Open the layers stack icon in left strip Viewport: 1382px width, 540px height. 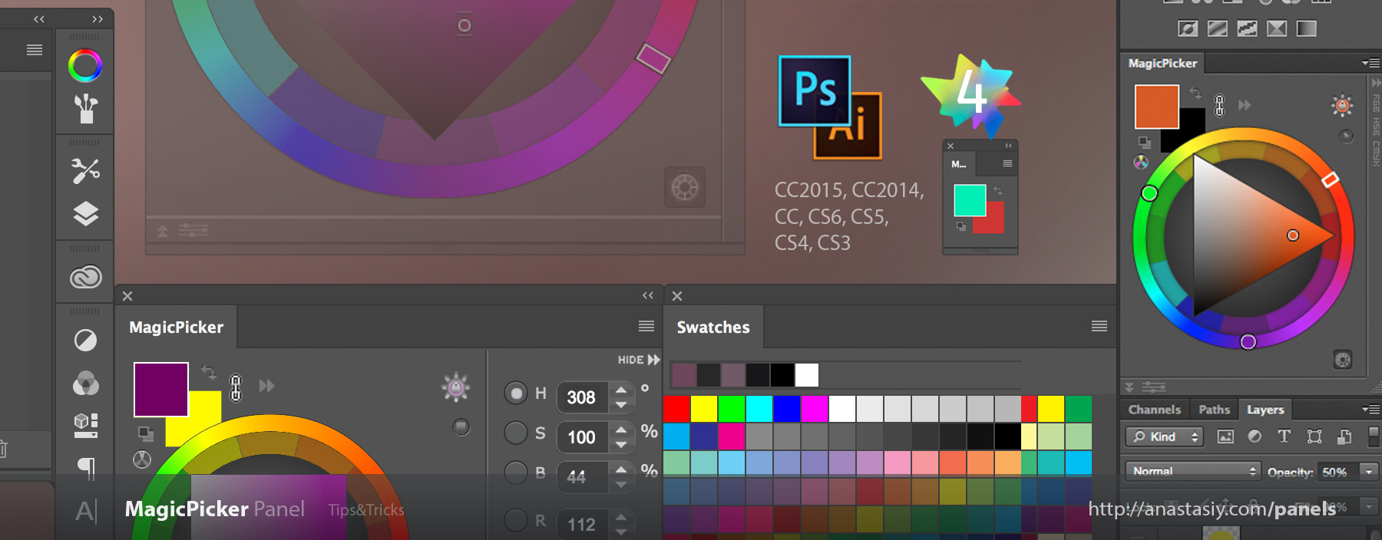(85, 214)
